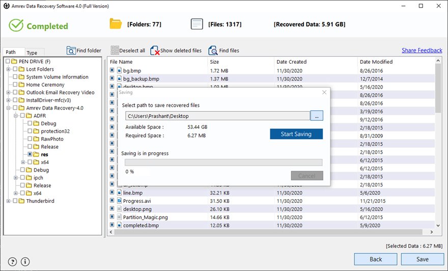This screenshot has height=271, width=448.
Task: Switch to the Type tab
Action: tap(35, 52)
